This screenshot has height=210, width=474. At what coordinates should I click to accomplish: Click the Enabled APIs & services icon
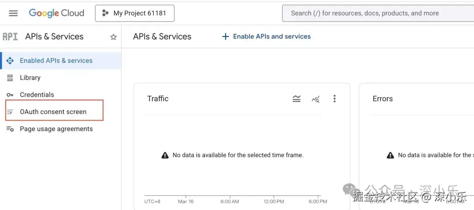tap(10, 61)
